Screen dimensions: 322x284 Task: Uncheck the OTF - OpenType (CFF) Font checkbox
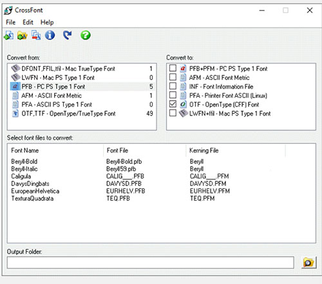point(173,104)
